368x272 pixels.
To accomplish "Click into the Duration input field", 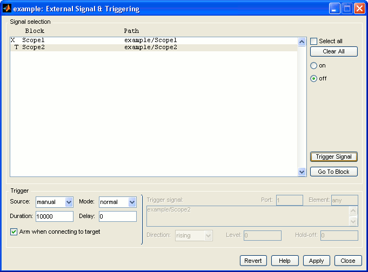I will tap(54, 216).
